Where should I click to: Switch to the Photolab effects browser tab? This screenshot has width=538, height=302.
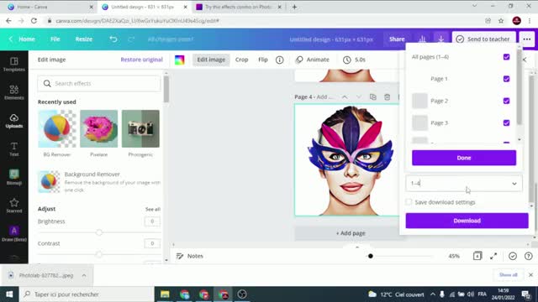click(239, 7)
